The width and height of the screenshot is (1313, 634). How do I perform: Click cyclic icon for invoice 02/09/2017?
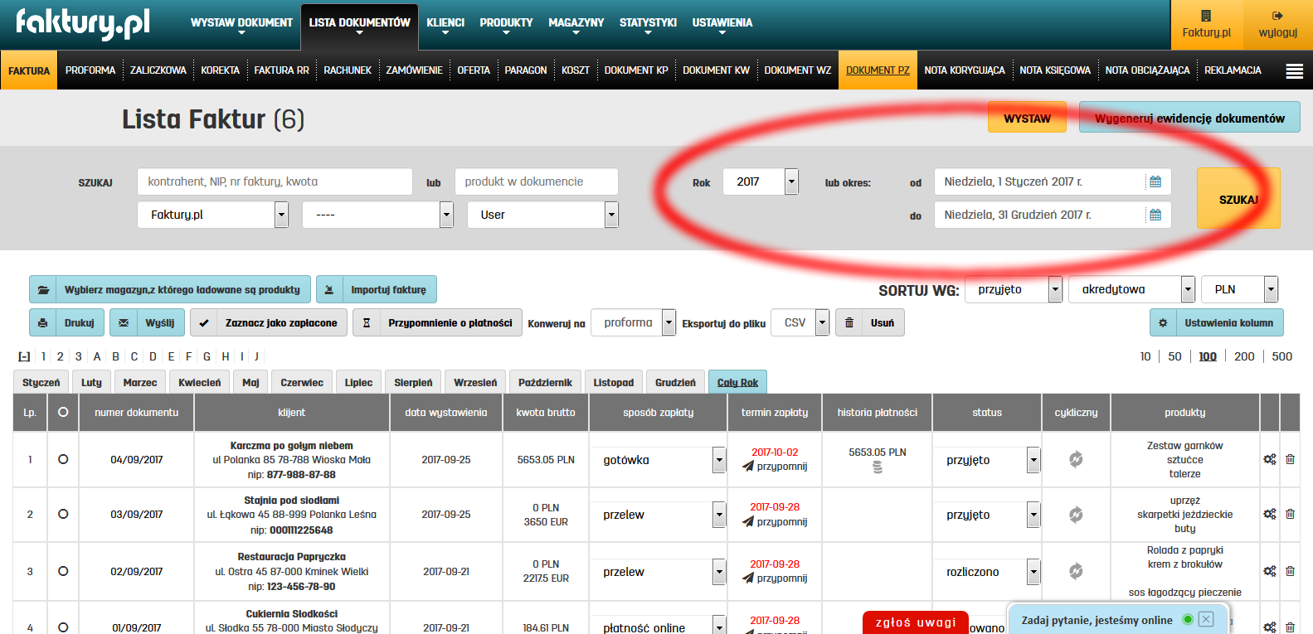1076,571
